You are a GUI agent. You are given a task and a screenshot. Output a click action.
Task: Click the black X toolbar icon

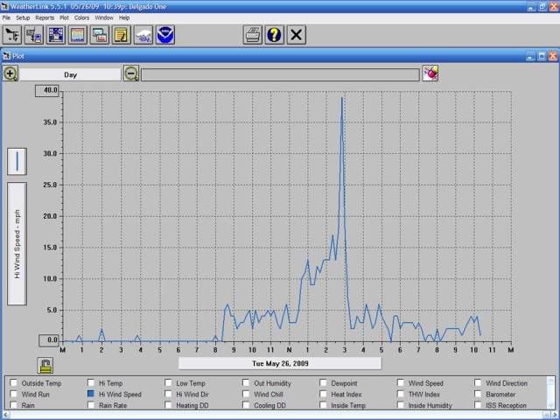(297, 35)
